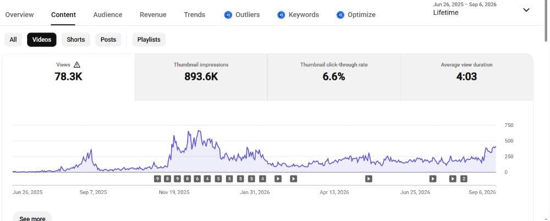Filter content by Shorts

pyautogui.click(x=76, y=40)
